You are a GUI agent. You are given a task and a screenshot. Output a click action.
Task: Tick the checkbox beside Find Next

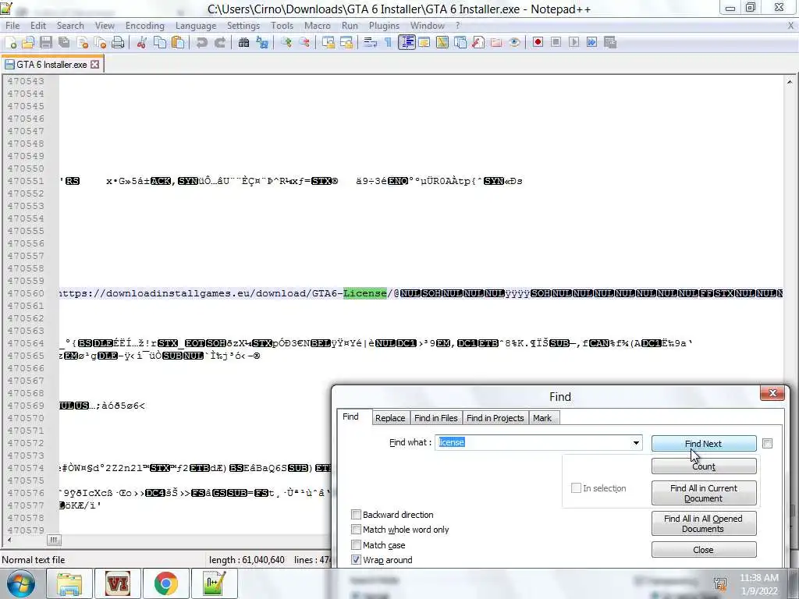[768, 444]
